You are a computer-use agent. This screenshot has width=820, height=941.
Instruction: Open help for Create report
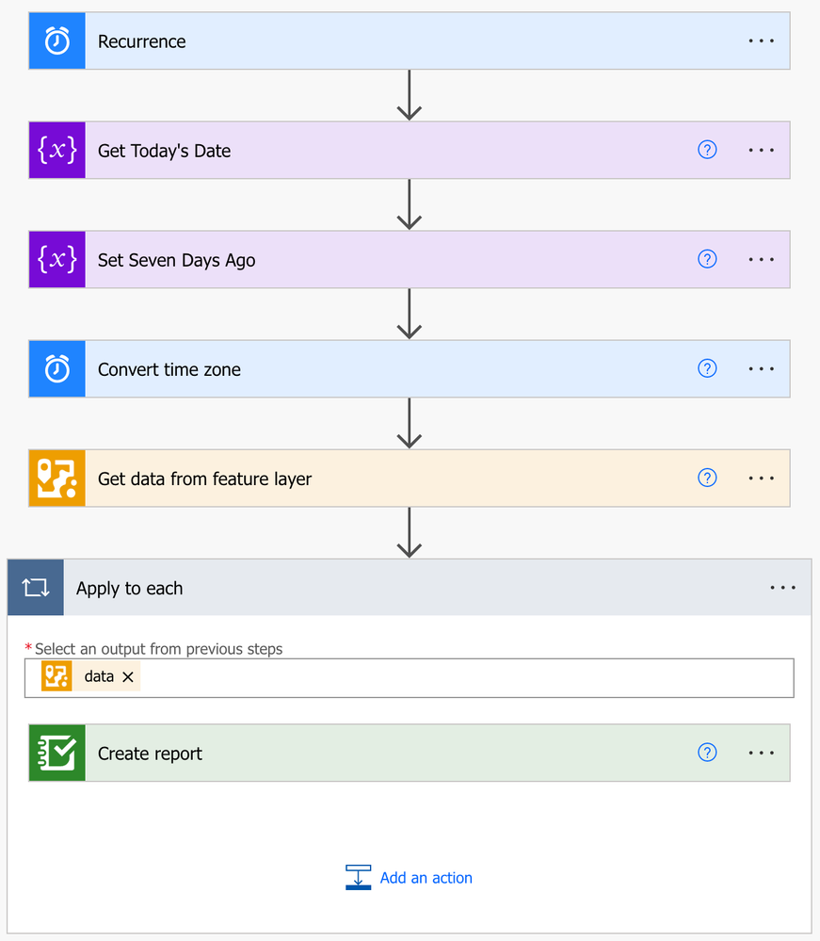click(x=707, y=753)
